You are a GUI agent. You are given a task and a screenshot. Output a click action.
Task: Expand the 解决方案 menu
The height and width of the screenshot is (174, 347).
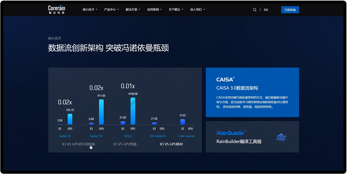coord(133,10)
